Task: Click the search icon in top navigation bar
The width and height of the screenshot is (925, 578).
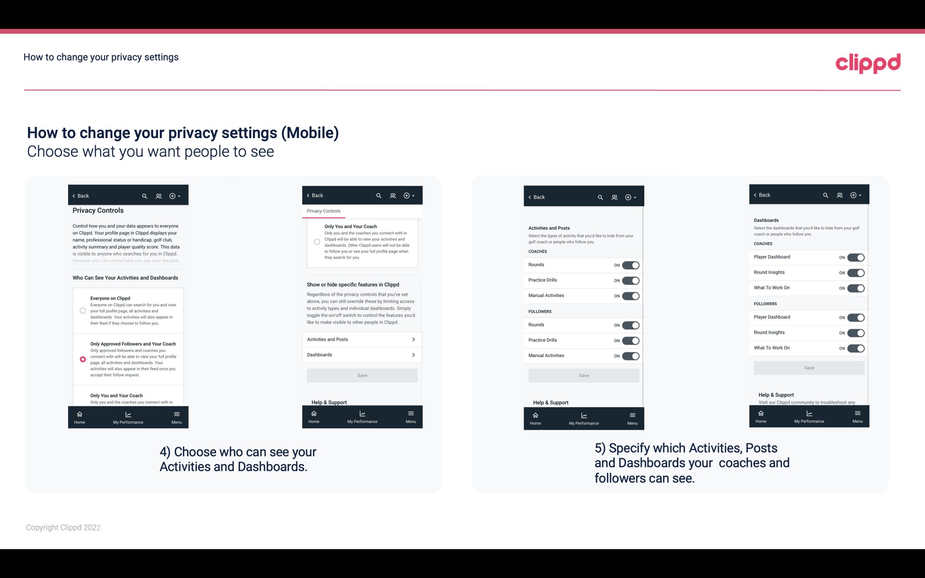Action: tap(145, 196)
